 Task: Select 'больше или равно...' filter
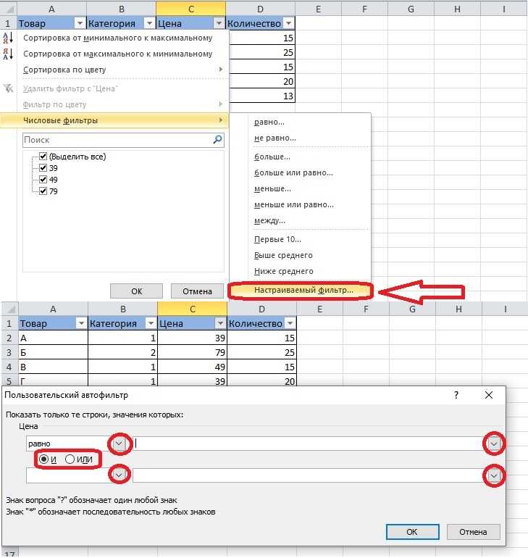[293, 172]
